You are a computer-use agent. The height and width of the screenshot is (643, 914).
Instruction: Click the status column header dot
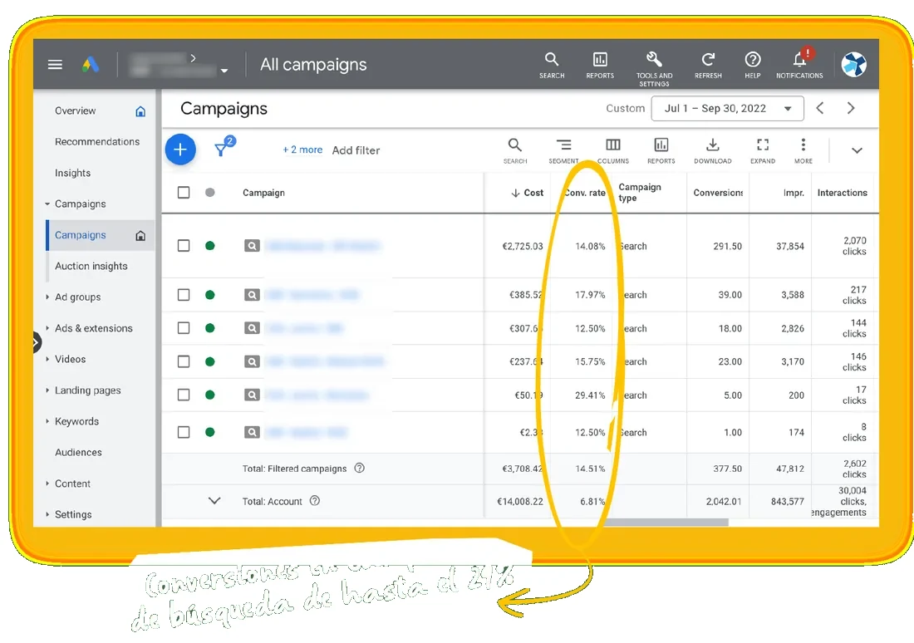(x=210, y=193)
